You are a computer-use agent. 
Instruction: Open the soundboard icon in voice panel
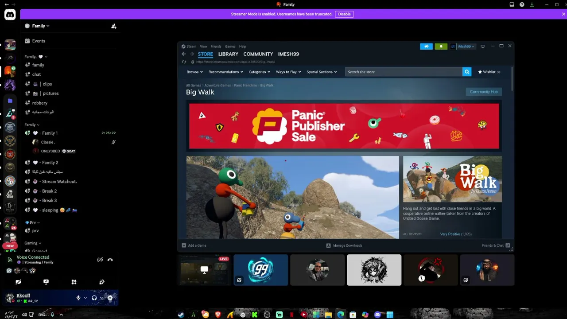pyautogui.click(x=102, y=282)
